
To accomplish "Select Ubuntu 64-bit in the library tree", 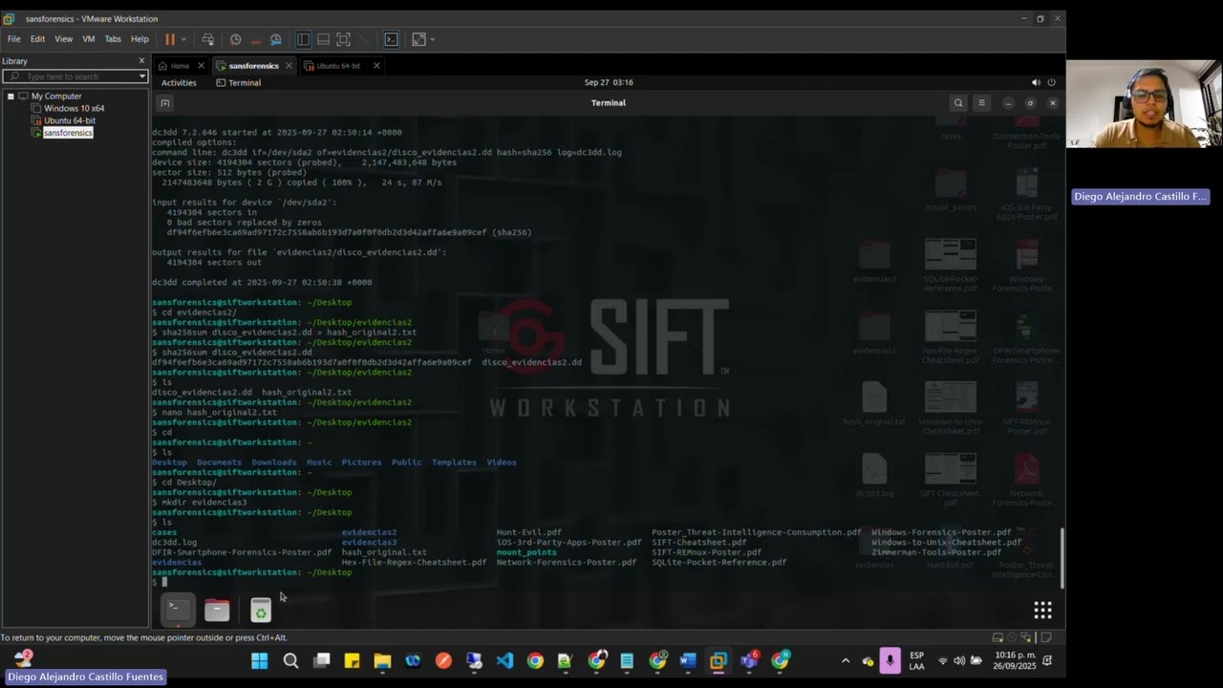I will tap(69, 120).
